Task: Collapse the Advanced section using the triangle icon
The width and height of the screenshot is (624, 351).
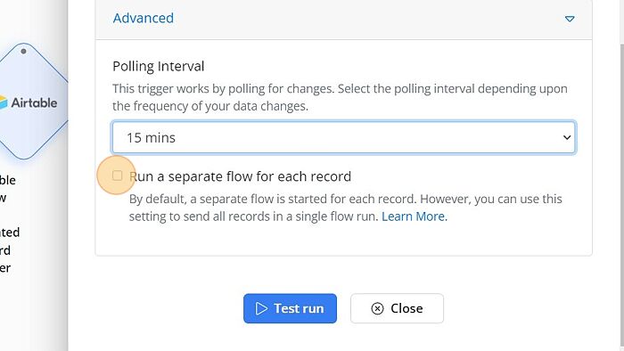Action: coord(570,19)
